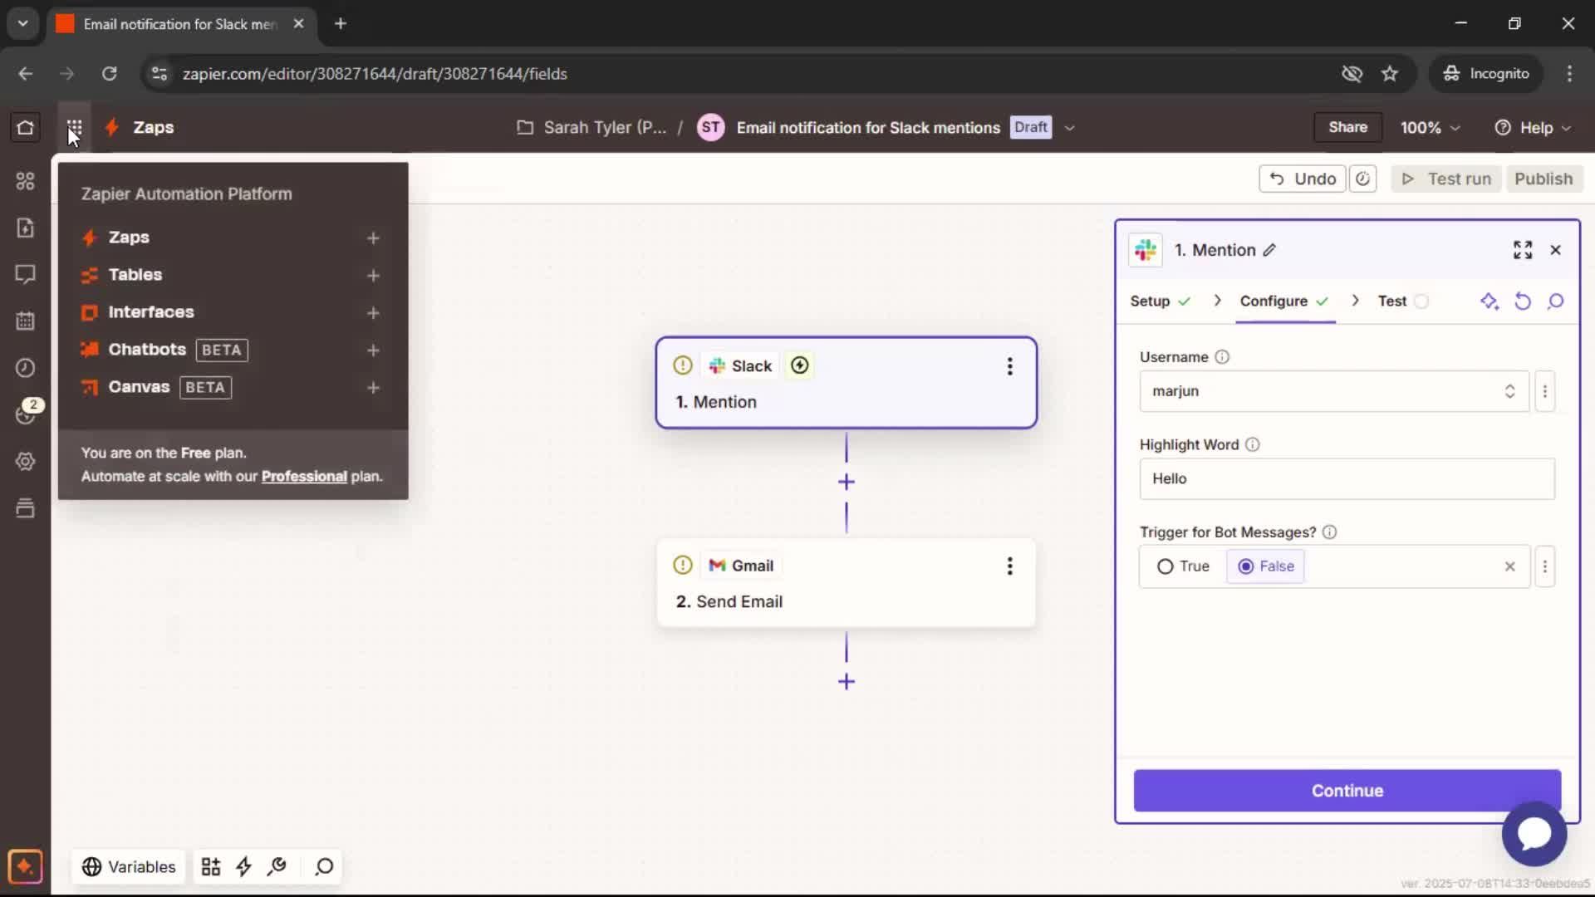
Task: Open the calendar sidebar icon
Action: point(25,321)
